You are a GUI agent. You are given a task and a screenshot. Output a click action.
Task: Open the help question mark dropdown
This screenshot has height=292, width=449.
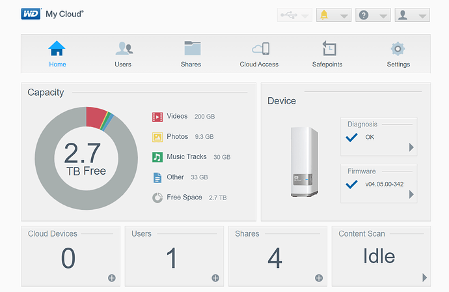(373, 15)
